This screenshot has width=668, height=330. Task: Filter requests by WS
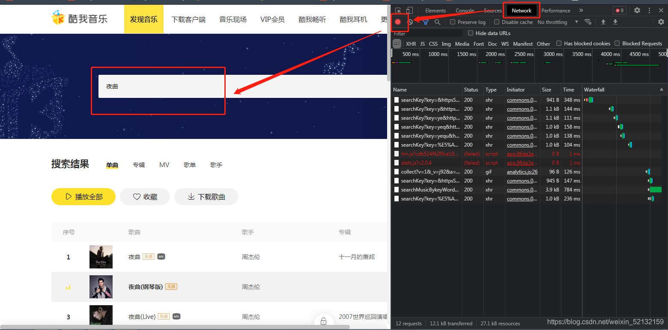click(505, 44)
